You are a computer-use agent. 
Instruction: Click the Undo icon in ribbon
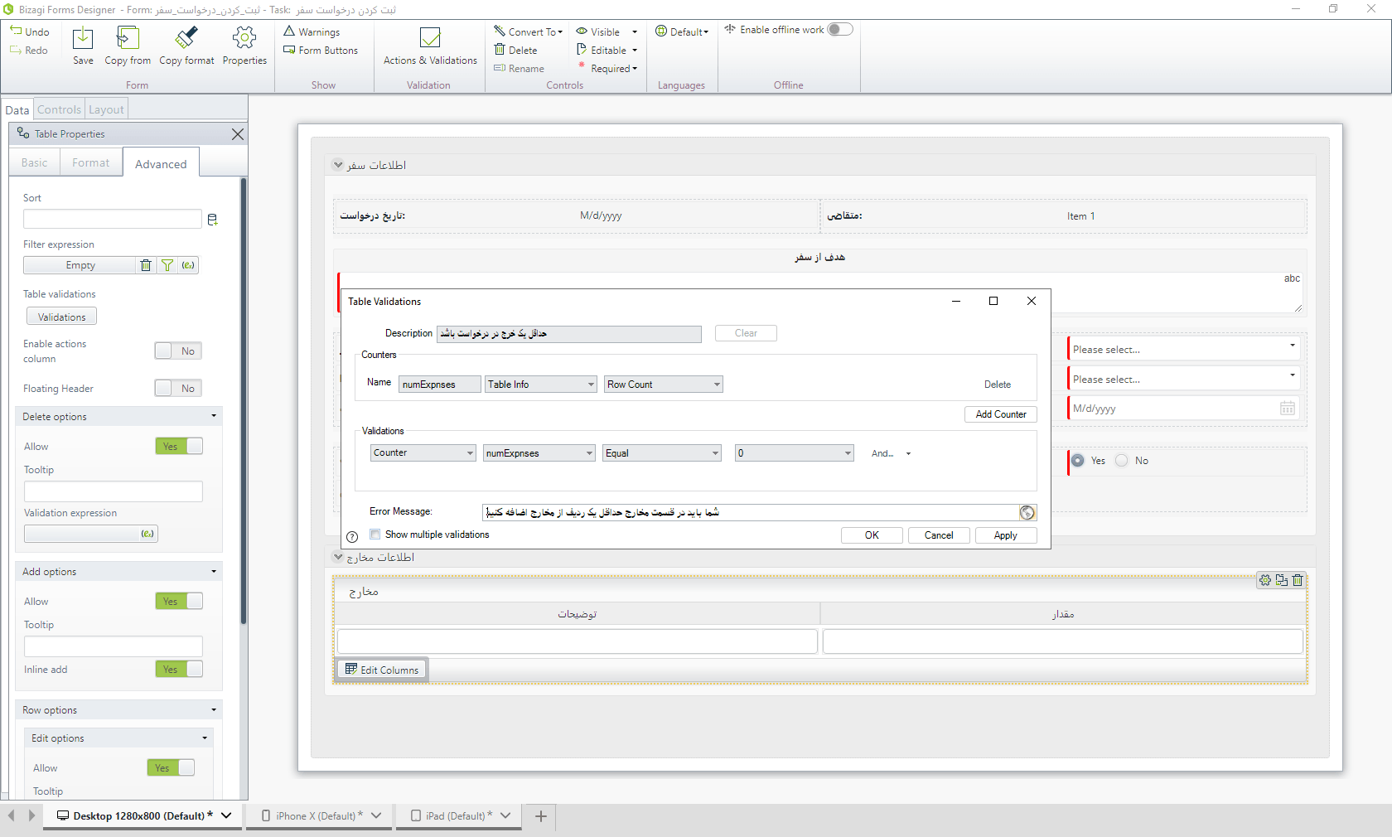[16, 31]
